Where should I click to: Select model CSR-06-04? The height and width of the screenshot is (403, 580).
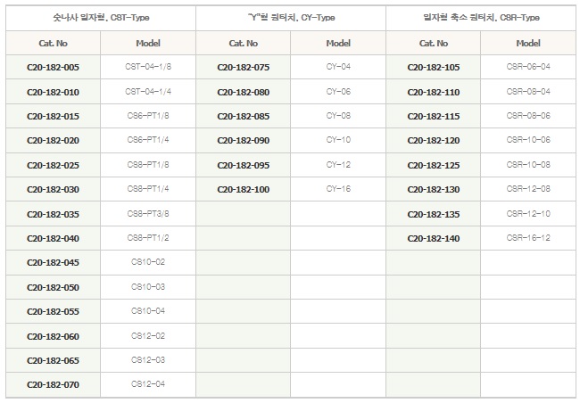pos(528,67)
